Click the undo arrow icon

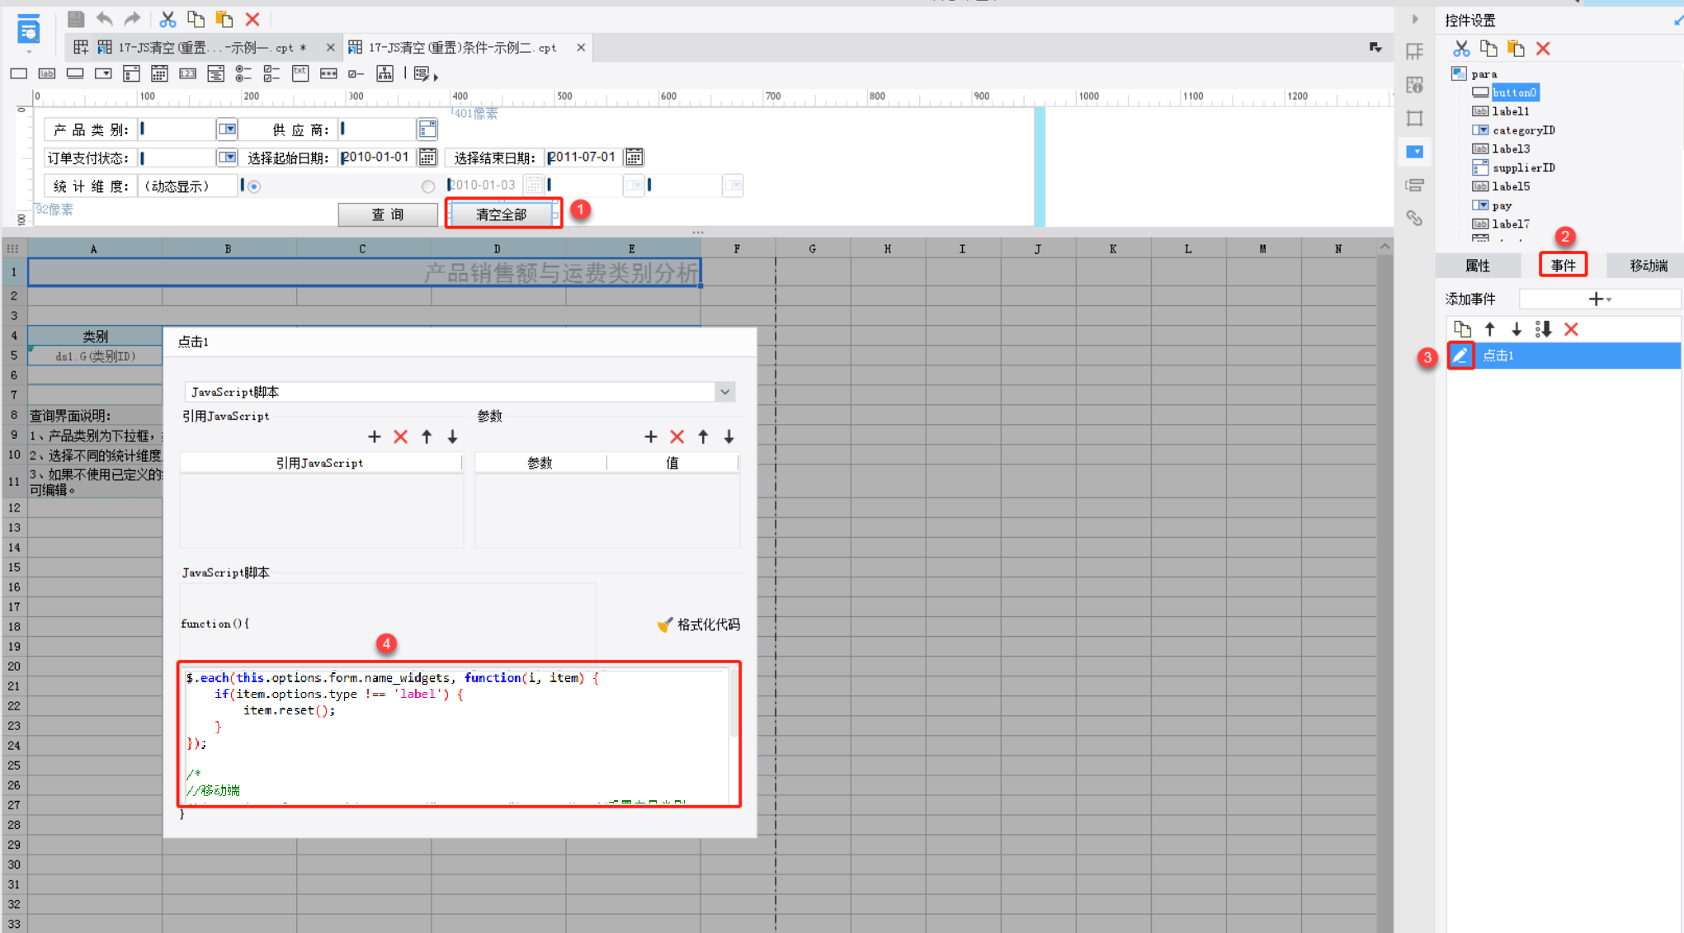point(105,18)
